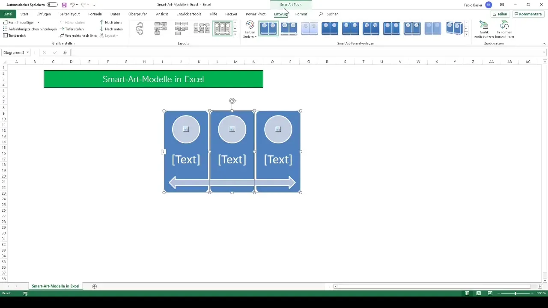Click the zoom slider handle

pyautogui.click(x=515, y=293)
